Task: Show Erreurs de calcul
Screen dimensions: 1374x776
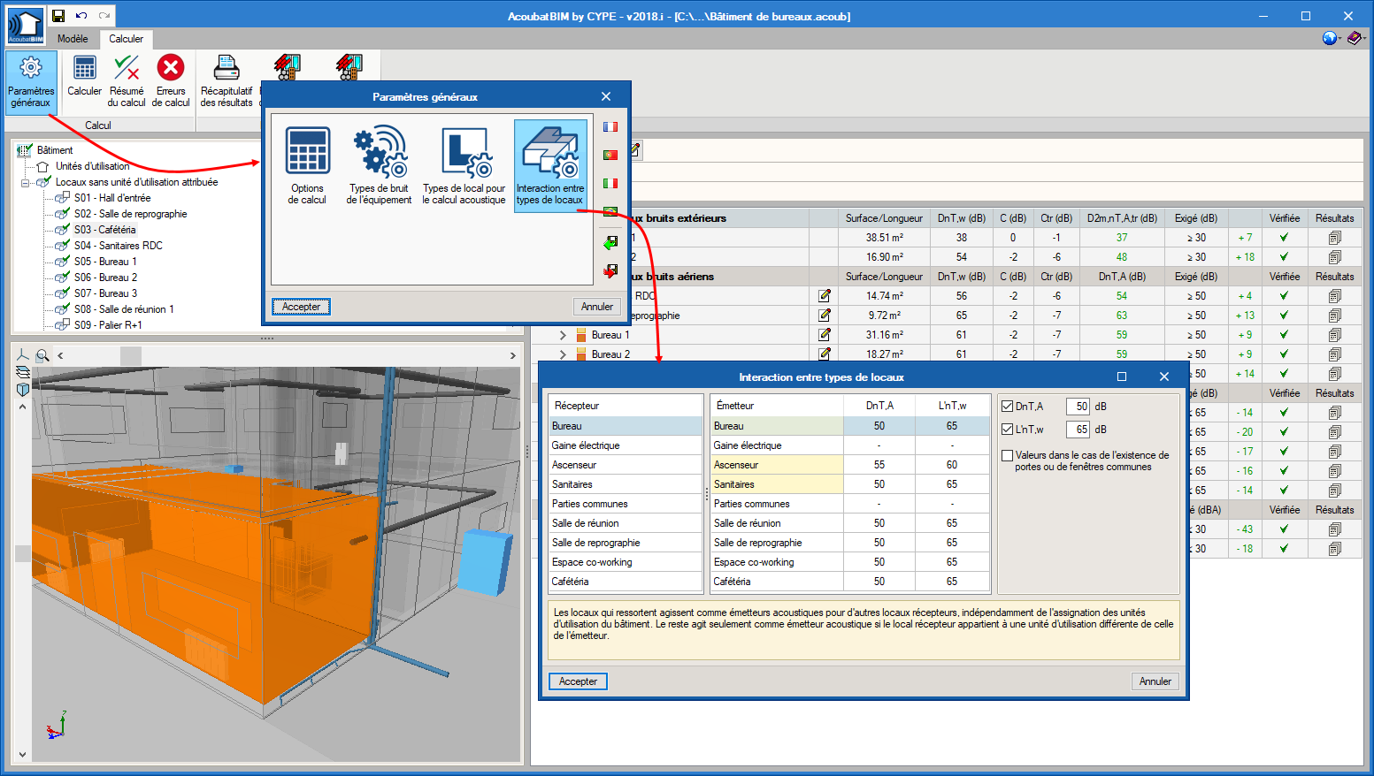Action: [171, 81]
